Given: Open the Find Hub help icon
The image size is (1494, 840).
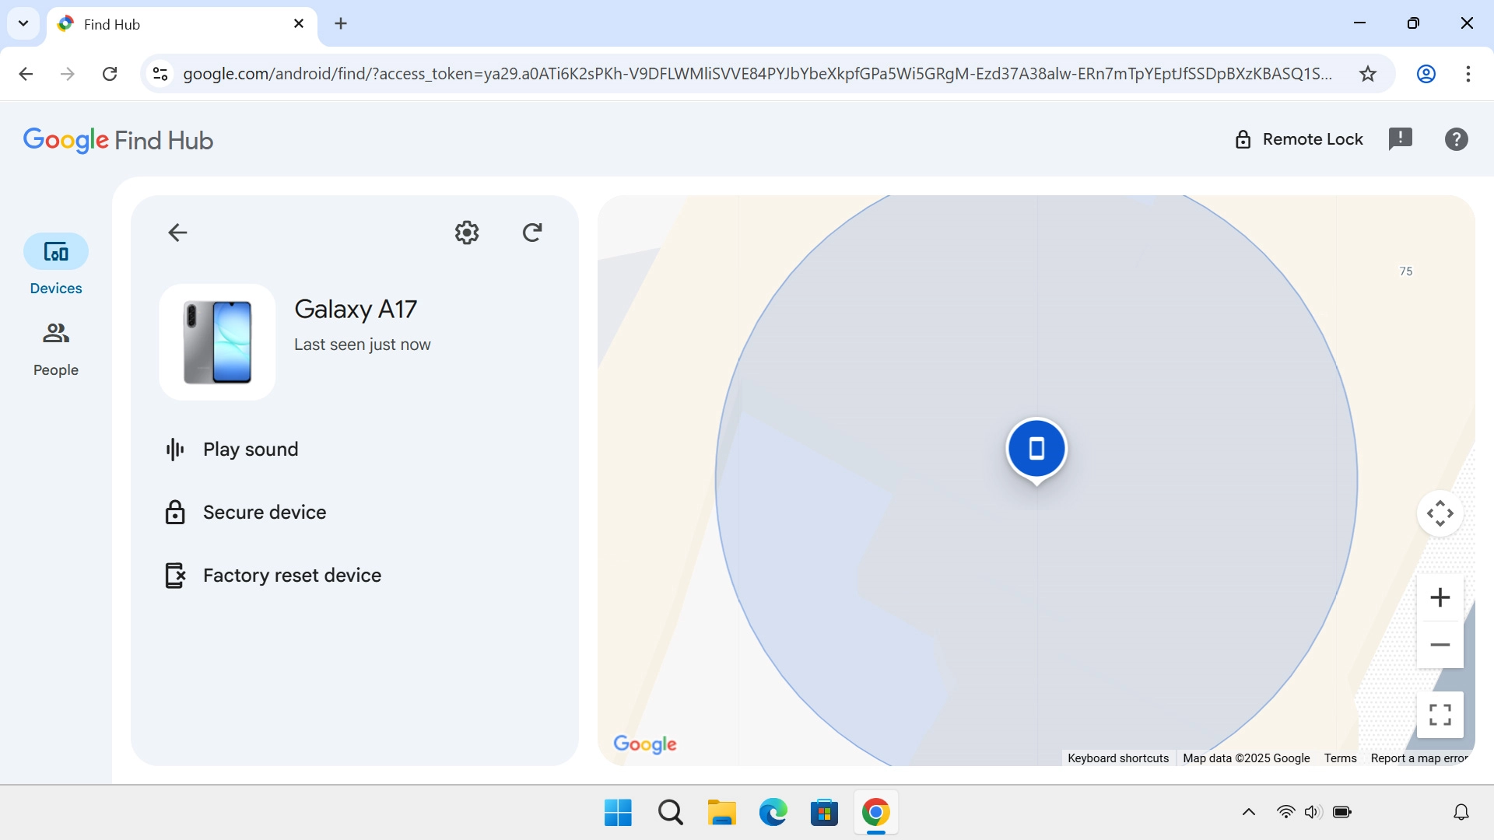Looking at the screenshot, I should point(1455,138).
